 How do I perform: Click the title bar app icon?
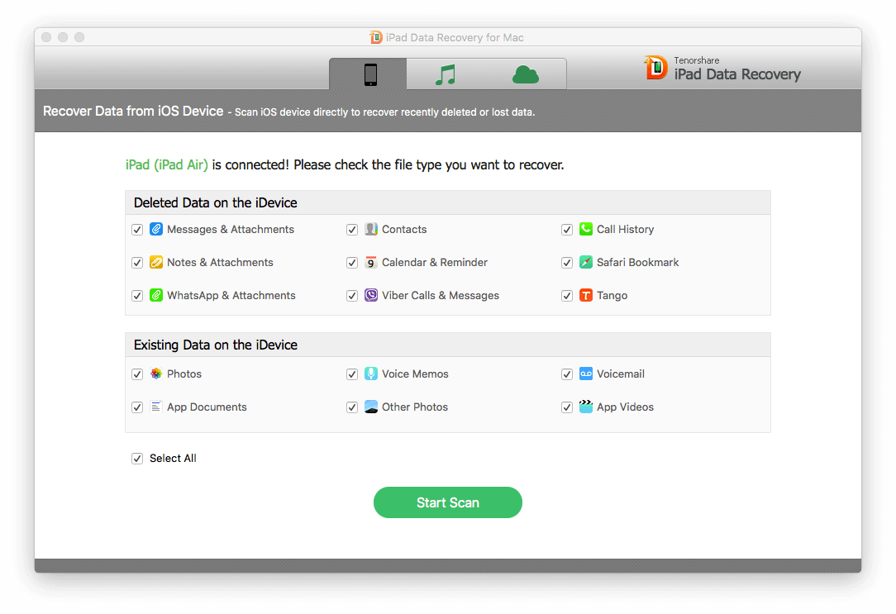375,37
